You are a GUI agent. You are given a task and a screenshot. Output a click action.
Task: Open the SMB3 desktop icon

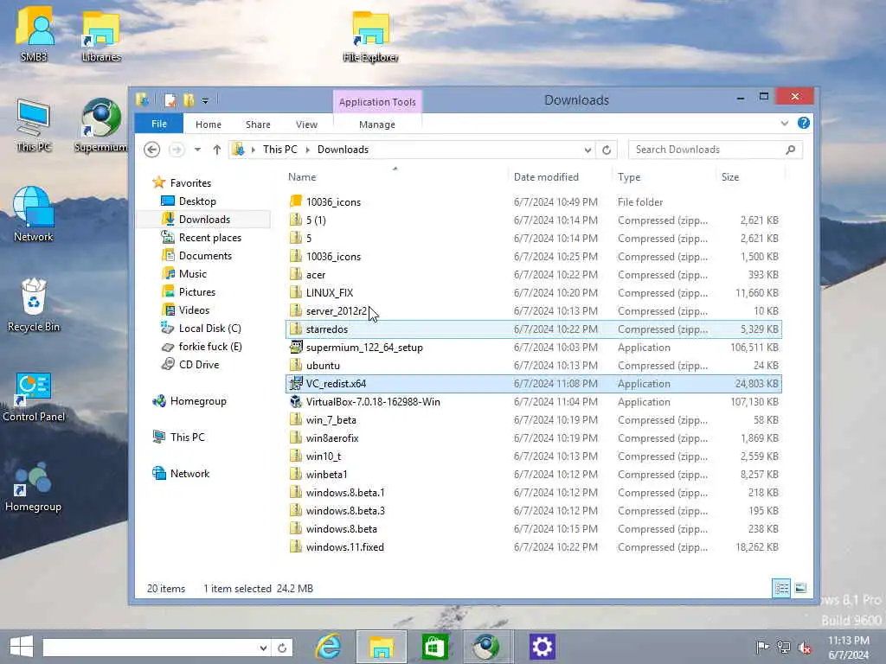click(34, 32)
